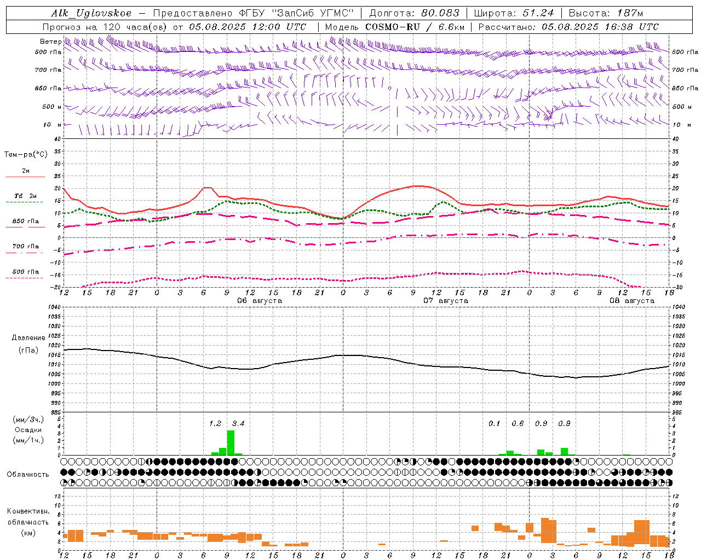This screenshot has width=701, height=560.
Task: Click the '06 августа' date label
Action: (260, 301)
